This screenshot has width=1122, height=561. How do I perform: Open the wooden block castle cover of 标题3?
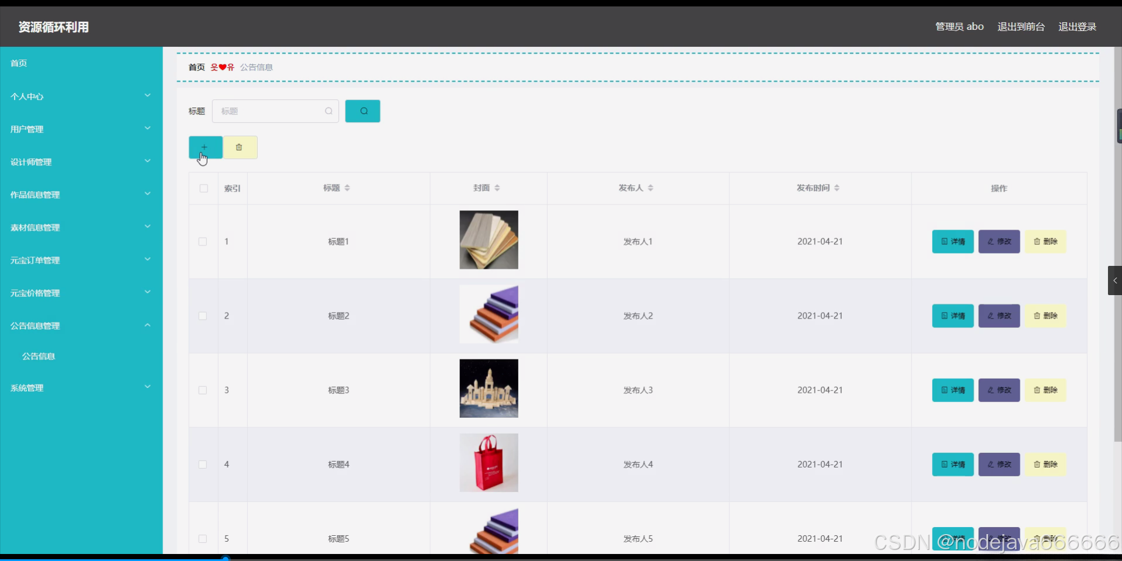point(489,388)
